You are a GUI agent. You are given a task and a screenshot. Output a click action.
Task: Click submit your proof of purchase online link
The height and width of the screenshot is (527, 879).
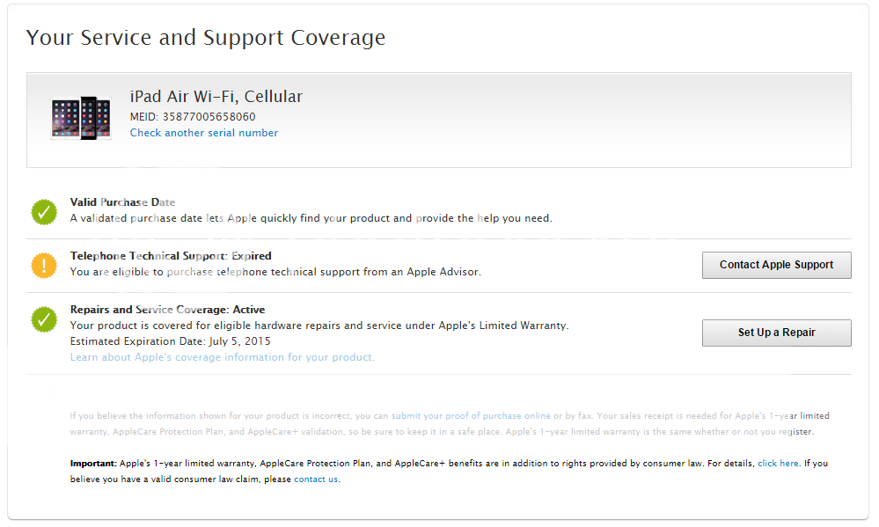(470, 414)
